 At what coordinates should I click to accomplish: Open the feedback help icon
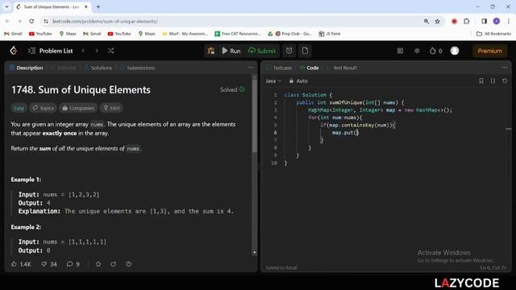click(129, 264)
